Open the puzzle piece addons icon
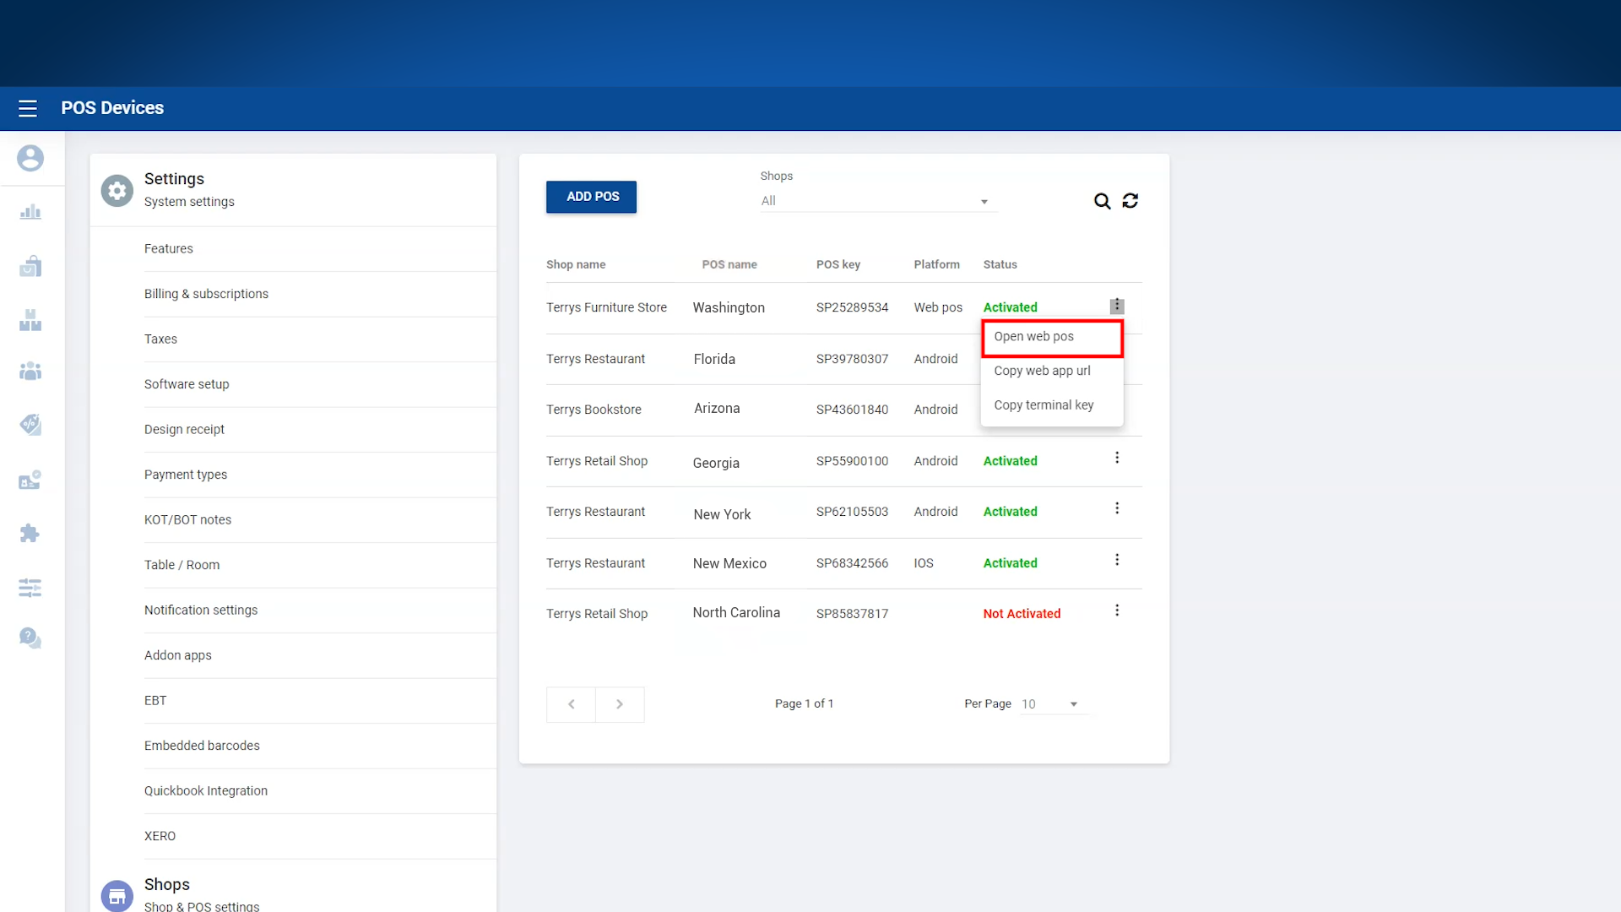Image resolution: width=1621 pixels, height=912 pixels. [30, 533]
